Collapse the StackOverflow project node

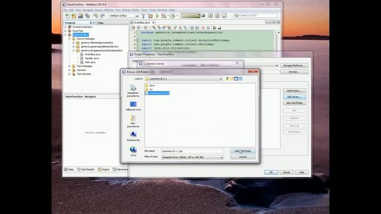point(65,35)
